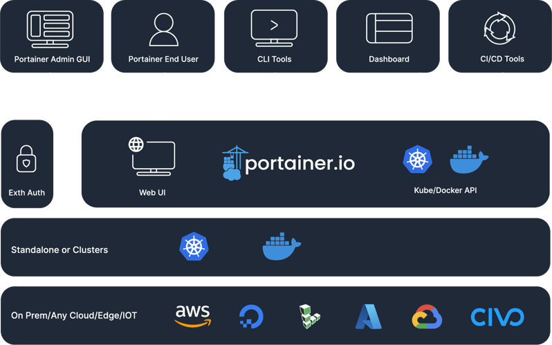Select the CLI Tools terminal icon
The width and height of the screenshot is (552, 345).
click(274, 28)
